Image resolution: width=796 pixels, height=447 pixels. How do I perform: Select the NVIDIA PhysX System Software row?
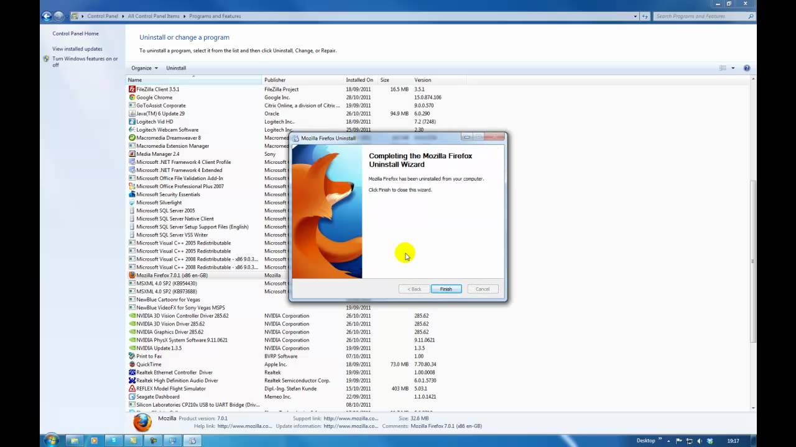(x=182, y=340)
